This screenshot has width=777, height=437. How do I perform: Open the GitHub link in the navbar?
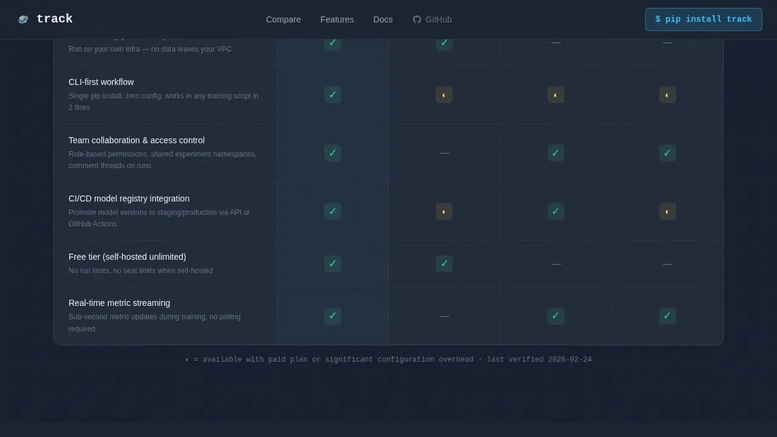click(x=432, y=19)
